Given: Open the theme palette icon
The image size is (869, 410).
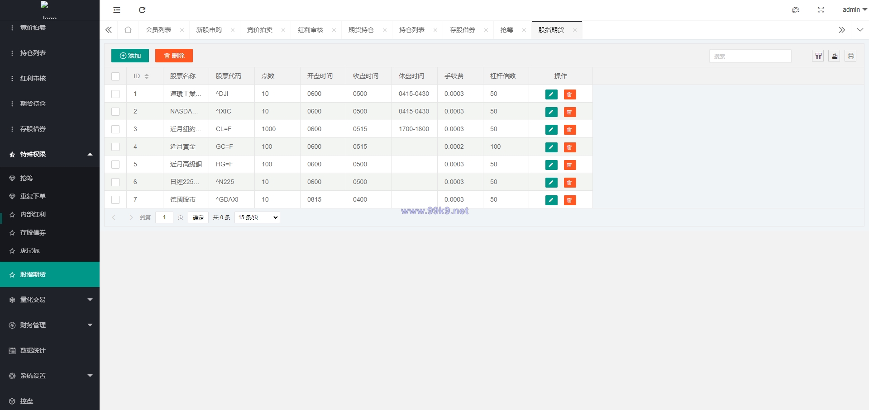Looking at the screenshot, I should (796, 10).
